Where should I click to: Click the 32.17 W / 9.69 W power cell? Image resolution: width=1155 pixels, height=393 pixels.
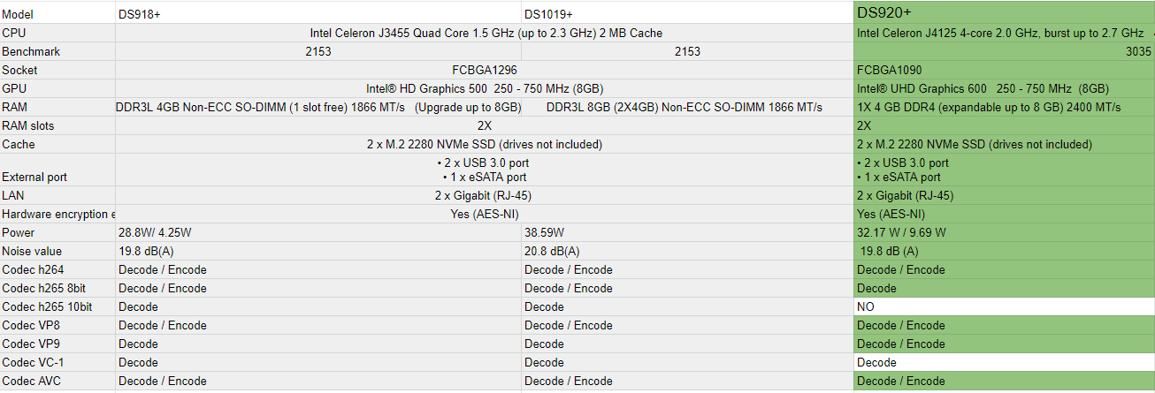tap(1004, 232)
